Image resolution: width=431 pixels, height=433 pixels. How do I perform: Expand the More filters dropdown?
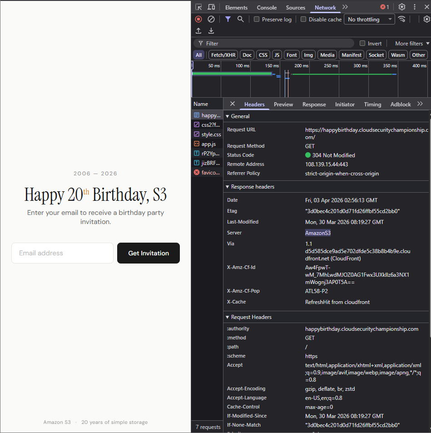click(412, 44)
